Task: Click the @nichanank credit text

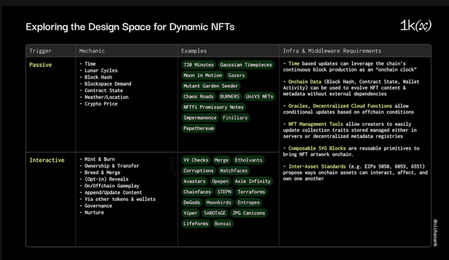Action: pyautogui.click(x=435, y=233)
